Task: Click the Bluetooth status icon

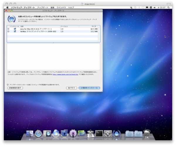Action: [x=139, y=8]
